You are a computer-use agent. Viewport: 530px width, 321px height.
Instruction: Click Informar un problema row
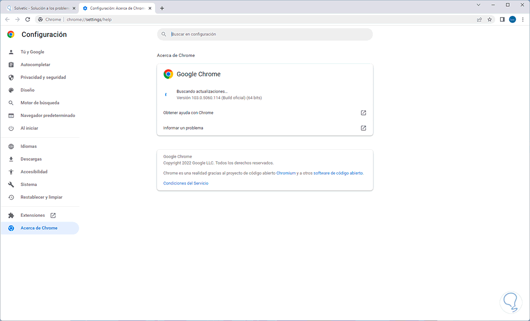265,128
